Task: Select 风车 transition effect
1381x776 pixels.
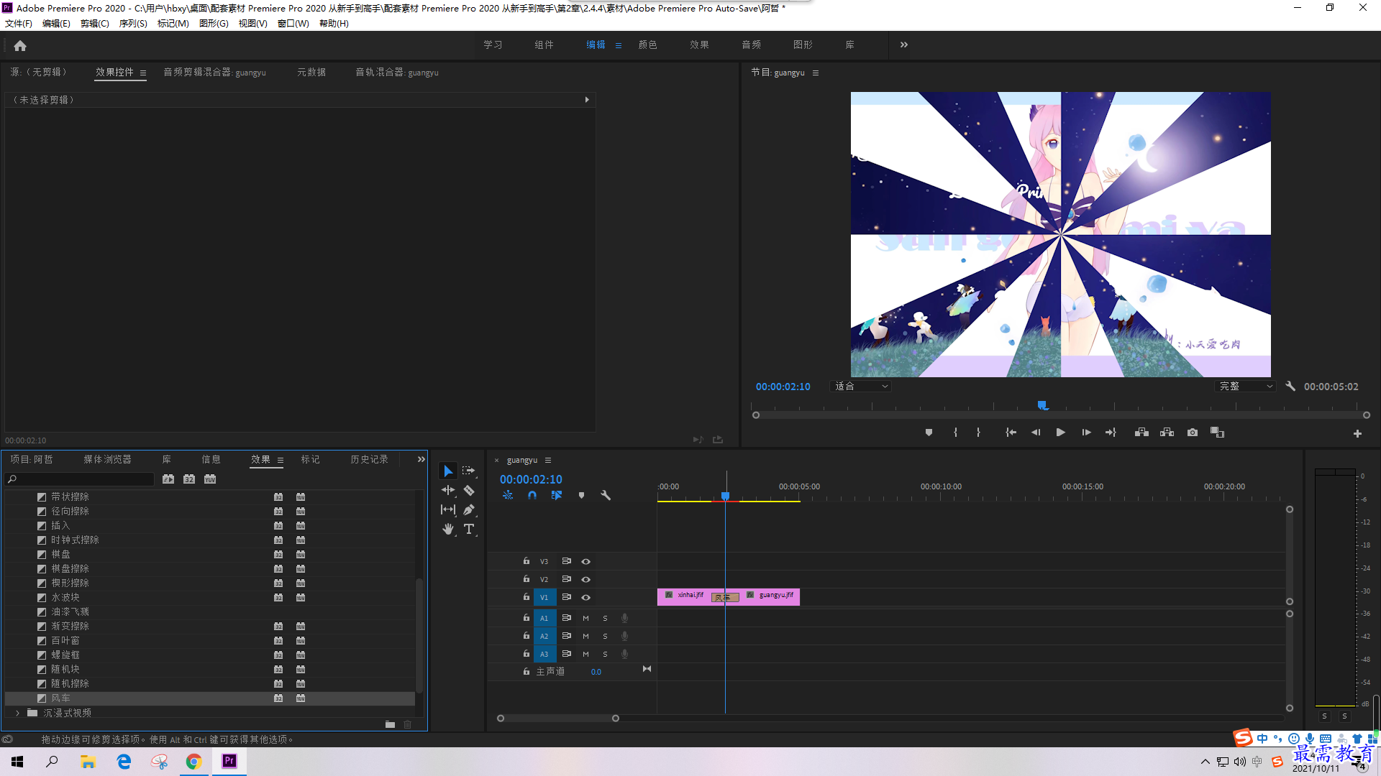Action: pyautogui.click(x=210, y=698)
